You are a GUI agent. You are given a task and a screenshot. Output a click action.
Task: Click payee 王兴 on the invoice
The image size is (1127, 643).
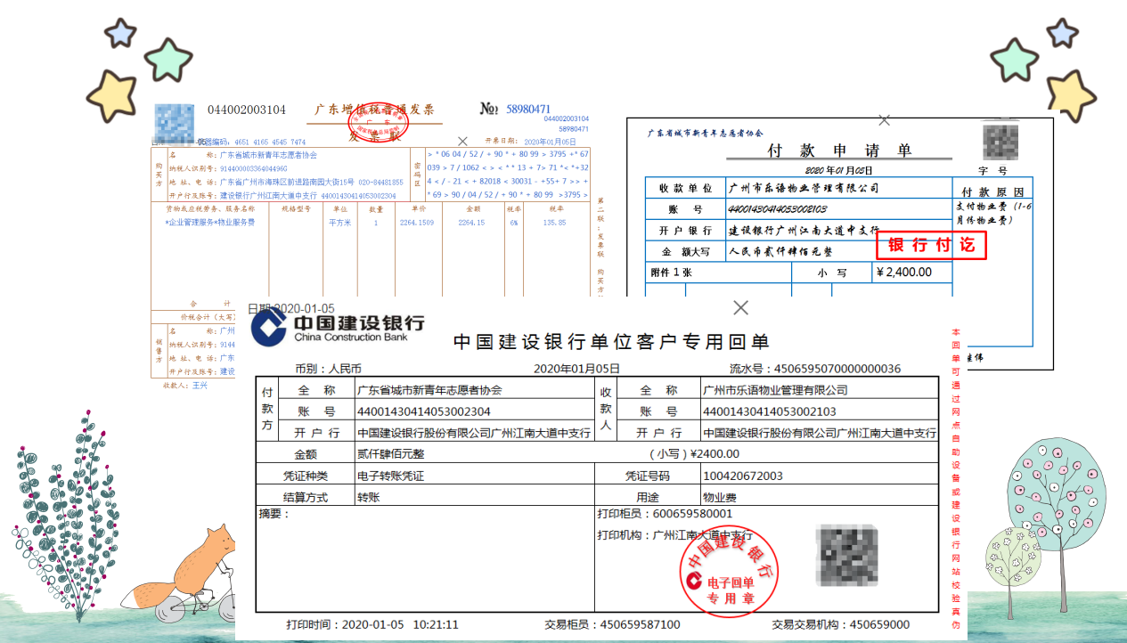coord(200,385)
